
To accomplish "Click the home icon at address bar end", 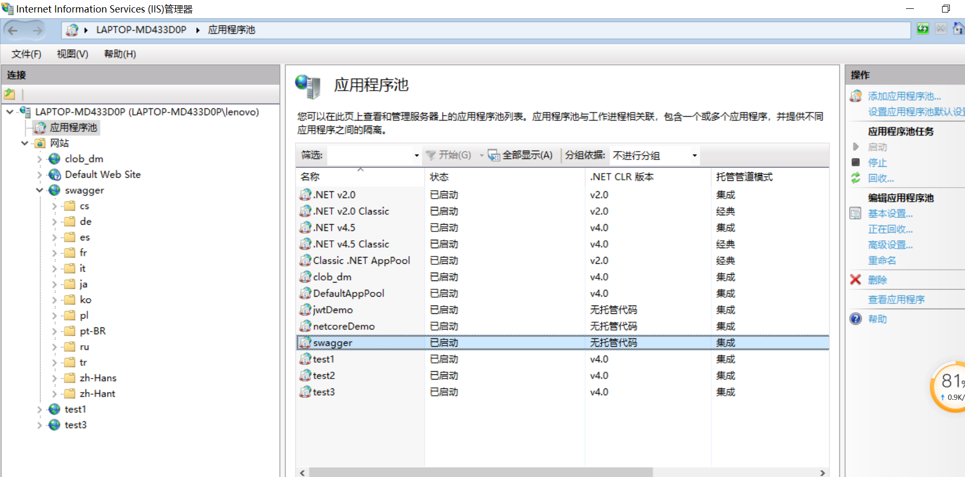I will pos(959,29).
